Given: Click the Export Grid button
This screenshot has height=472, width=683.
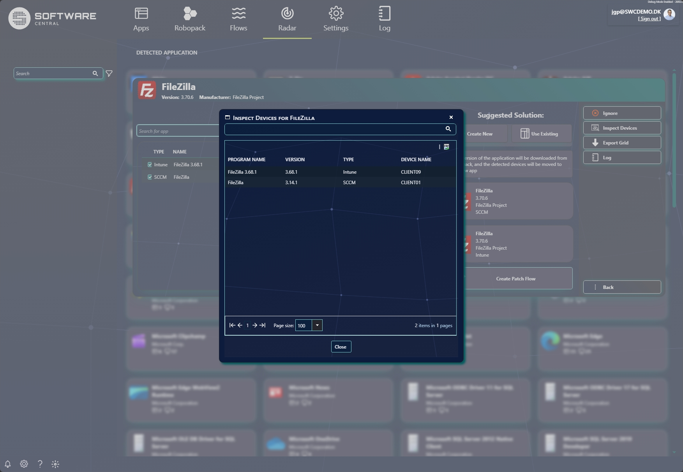Looking at the screenshot, I should [622, 143].
